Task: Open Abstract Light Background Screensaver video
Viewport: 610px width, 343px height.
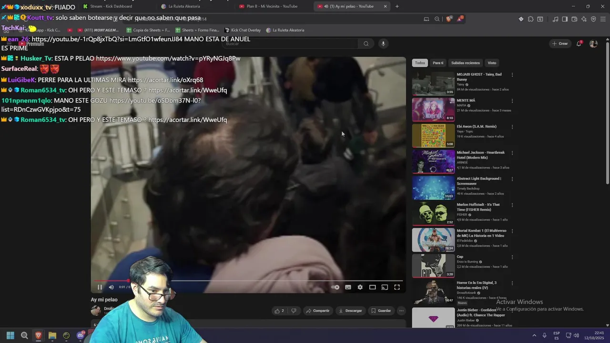Action: point(433,188)
